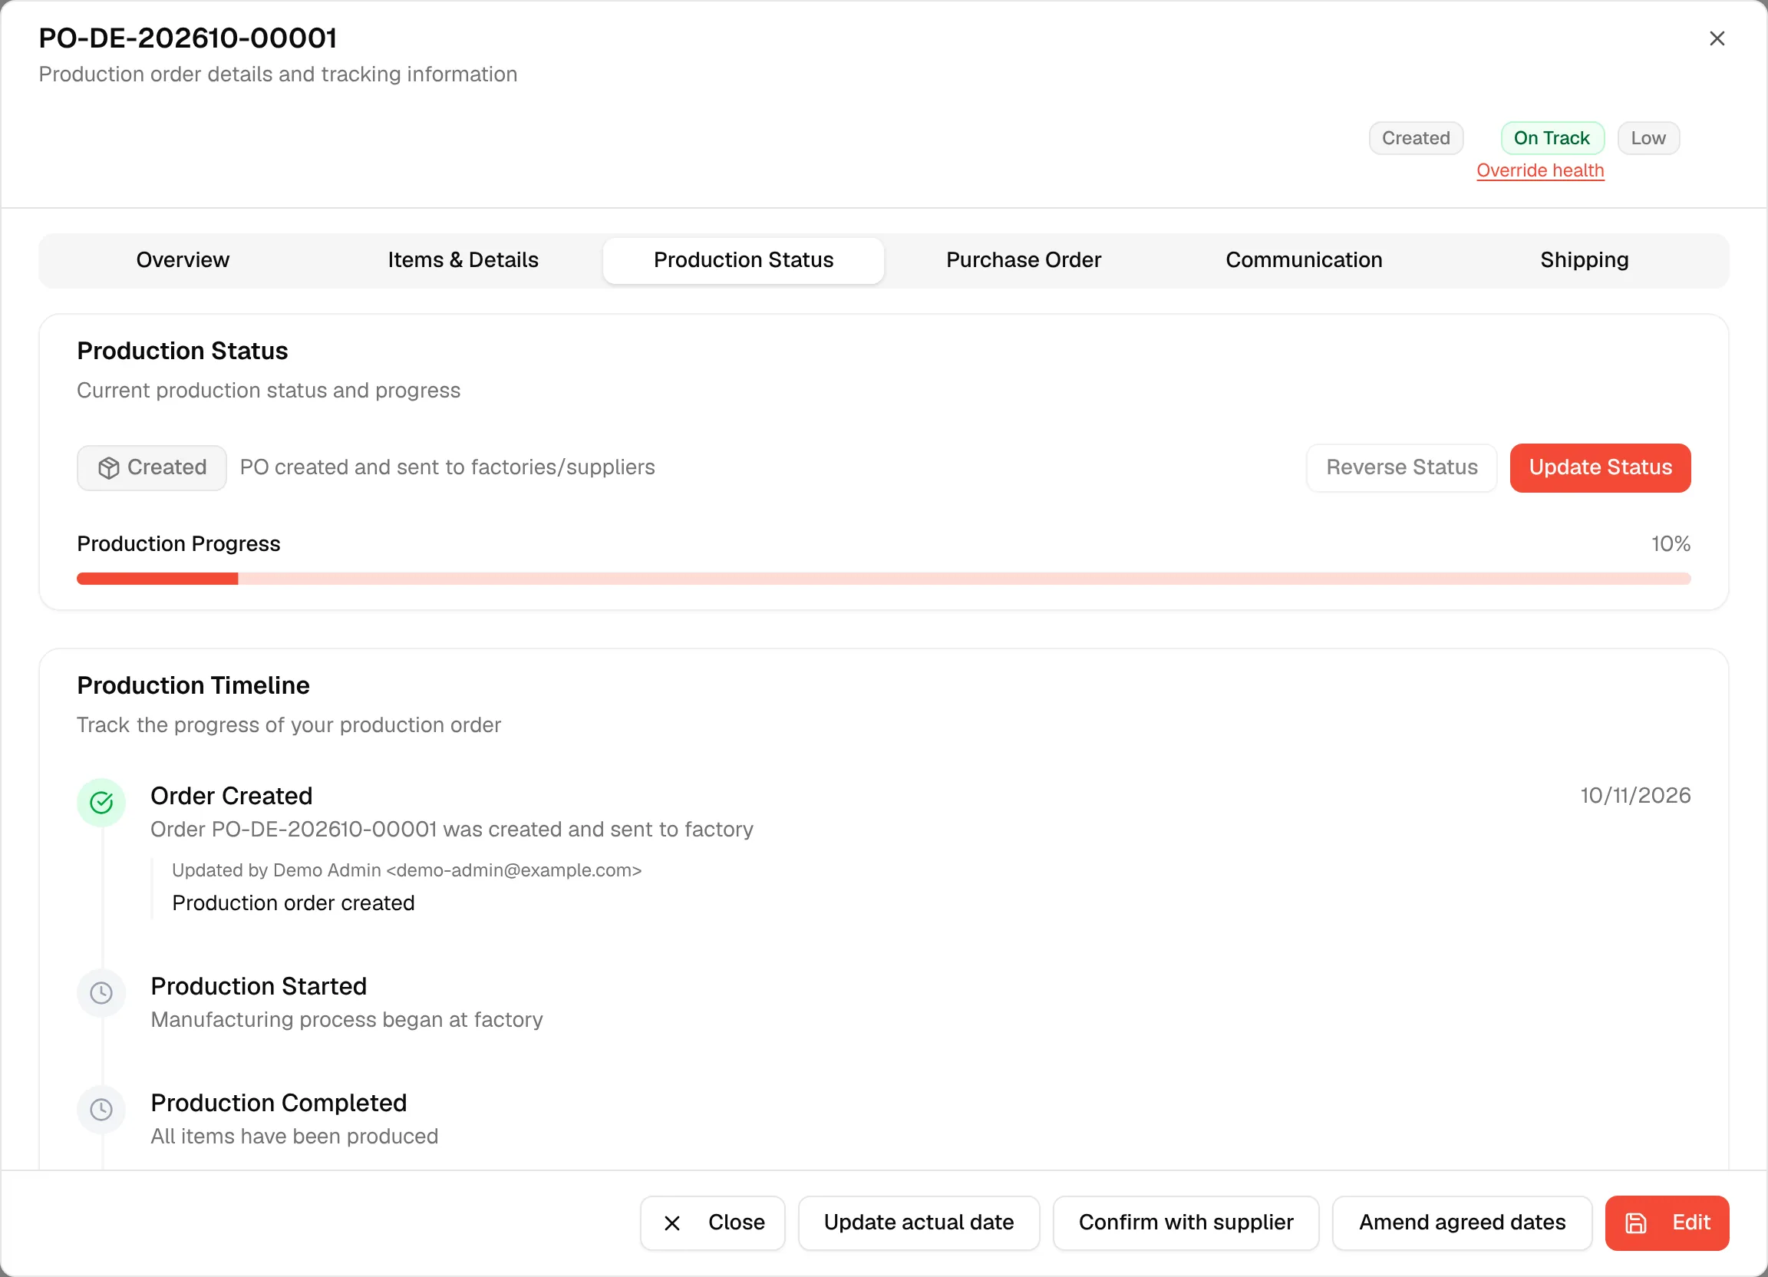The width and height of the screenshot is (1768, 1277).
Task: Click the Update Status button
Action: [1600, 468]
